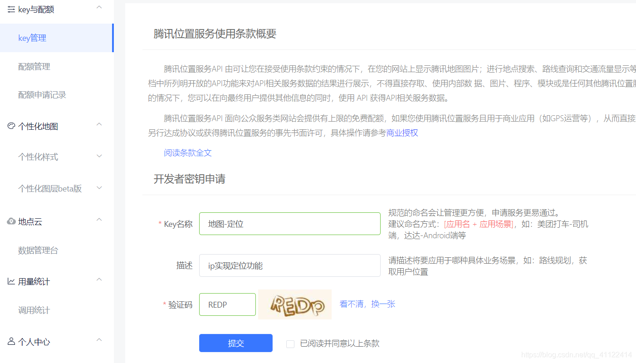Check 已阅读并同意以上条款 checkbox

[x=290, y=344]
